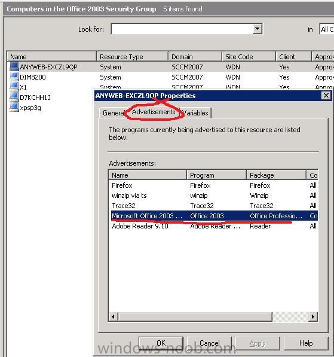Viewport: 334px width, 357px height.
Task: Click Cancel in the Properties dialog
Action: point(209,343)
